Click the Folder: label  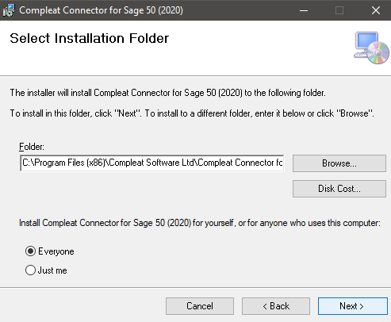click(x=32, y=147)
